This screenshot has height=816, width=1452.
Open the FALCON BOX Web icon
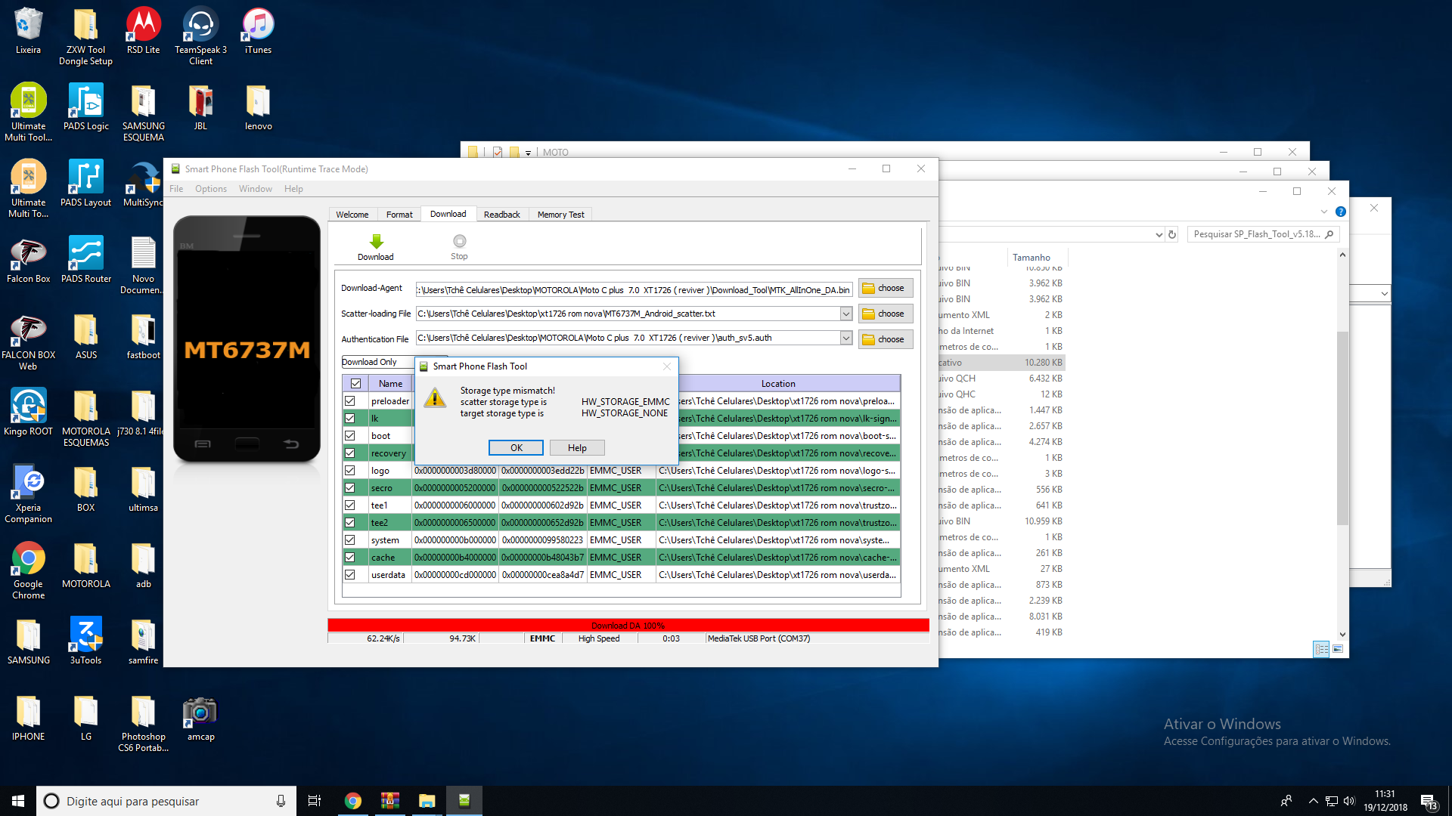coord(28,329)
